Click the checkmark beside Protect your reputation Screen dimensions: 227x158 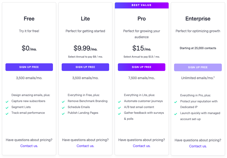[176, 102]
